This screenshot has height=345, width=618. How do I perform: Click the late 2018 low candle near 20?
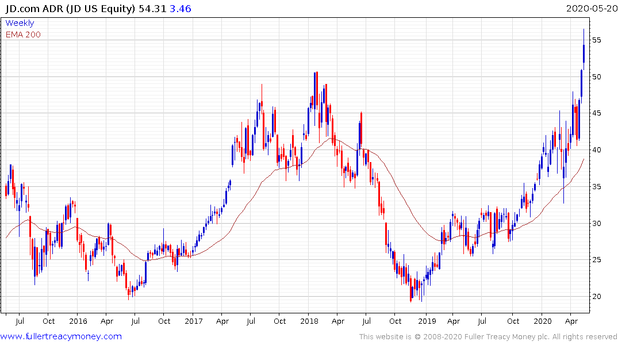tap(410, 290)
